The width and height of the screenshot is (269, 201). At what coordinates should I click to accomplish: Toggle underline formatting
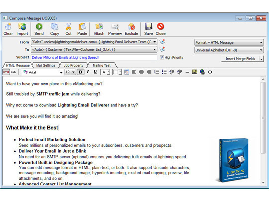point(95,72)
